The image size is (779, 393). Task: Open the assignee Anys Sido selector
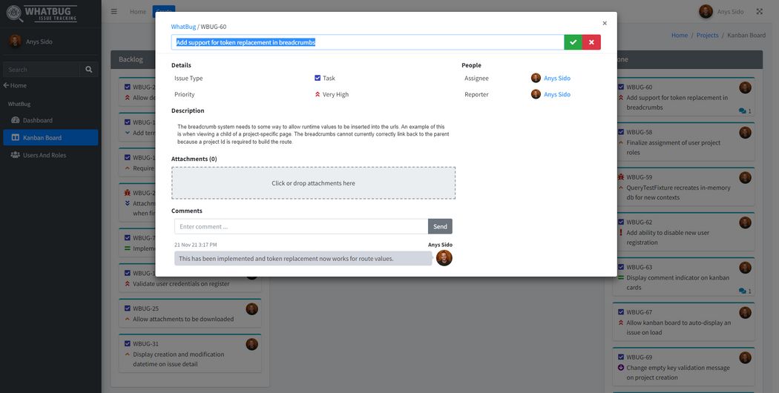tap(556, 78)
